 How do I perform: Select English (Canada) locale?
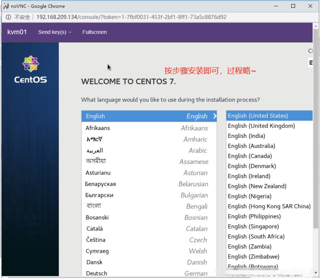tap(269, 156)
